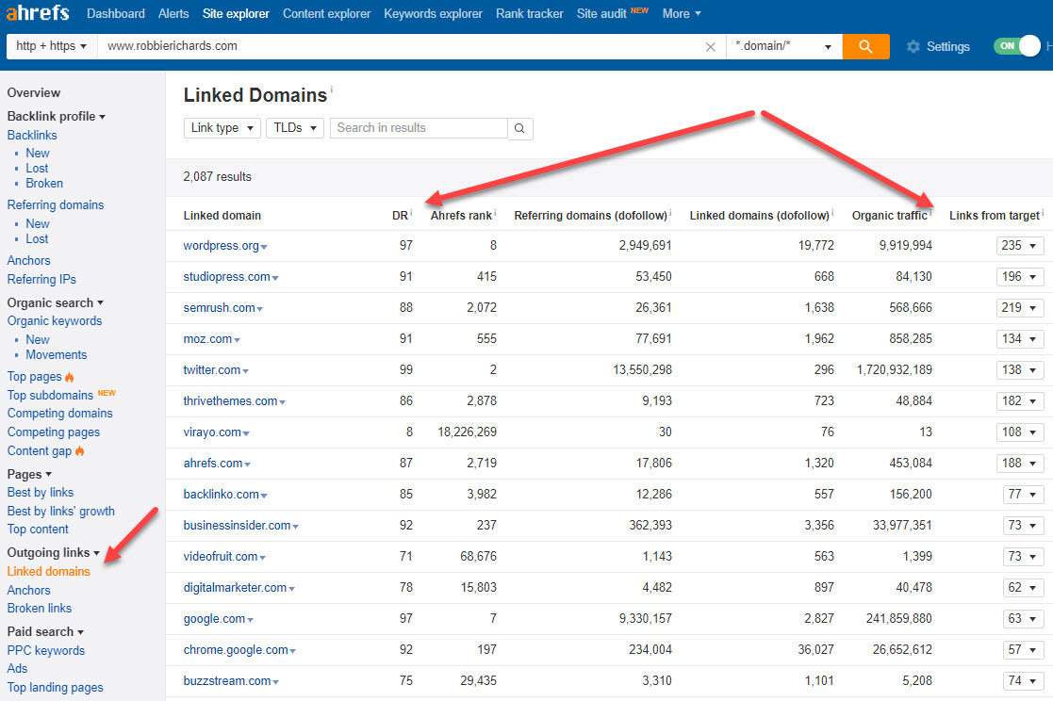Open the *.domain/* mode dropdown
This screenshot has width=1053, height=701.
(783, 46)
